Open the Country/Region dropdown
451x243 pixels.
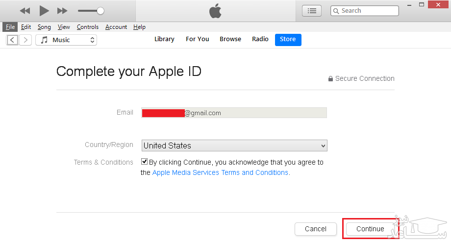(234, 146)
